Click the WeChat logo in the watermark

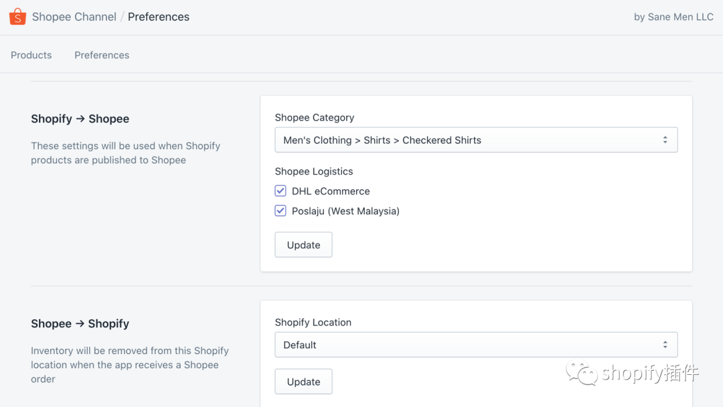(582, 373)
